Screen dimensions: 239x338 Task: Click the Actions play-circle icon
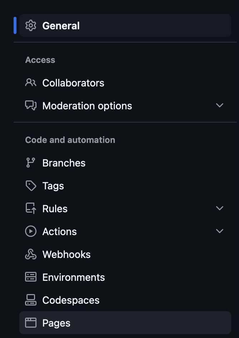[x=31, y=231]
